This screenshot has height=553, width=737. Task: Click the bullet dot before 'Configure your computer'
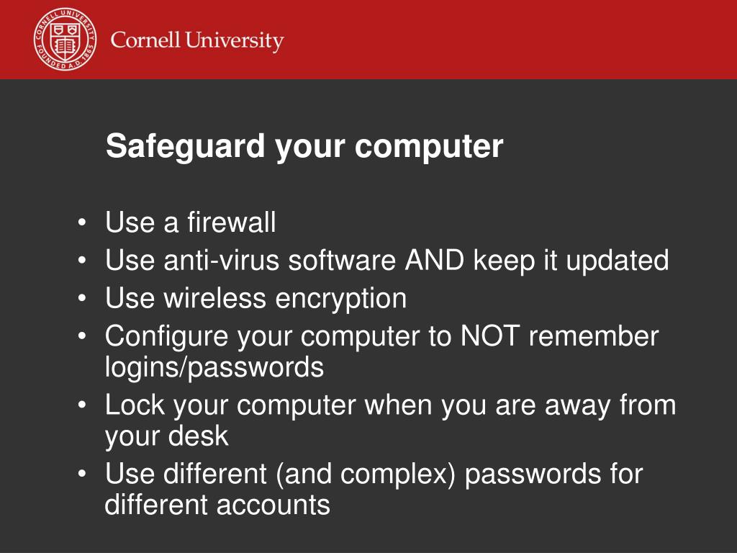82,336
